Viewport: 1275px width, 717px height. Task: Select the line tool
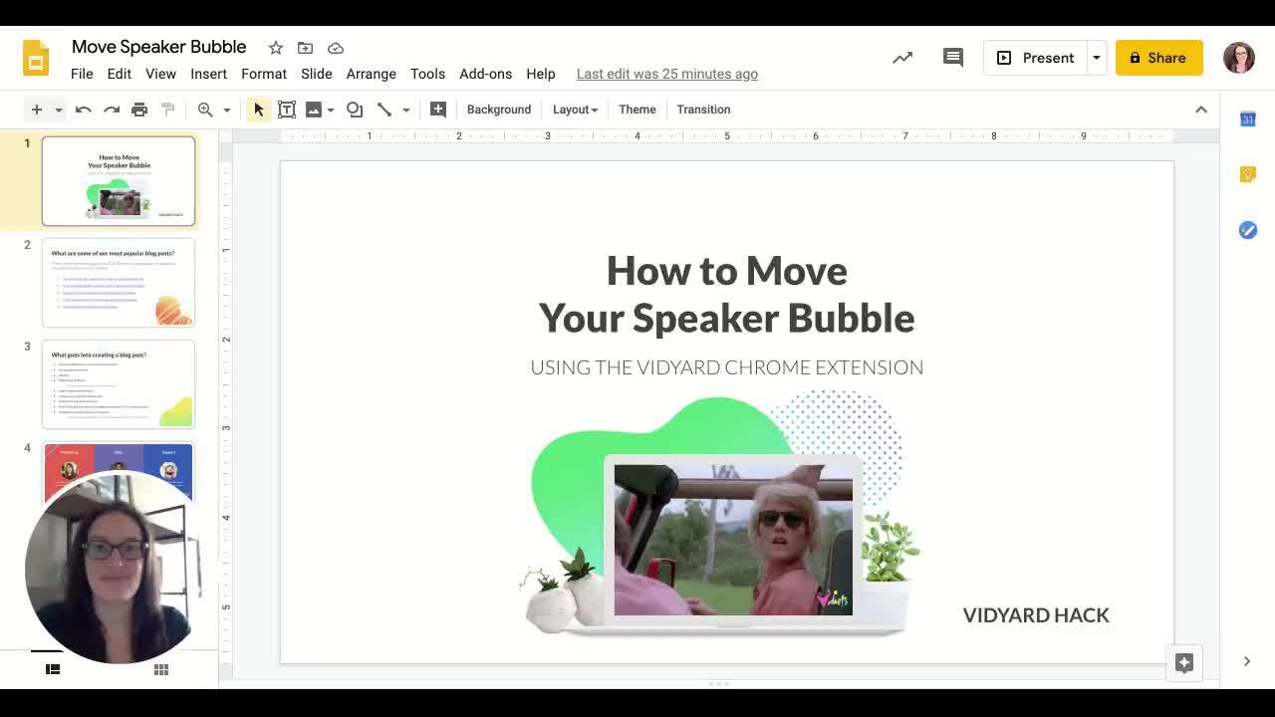[384, 110]
